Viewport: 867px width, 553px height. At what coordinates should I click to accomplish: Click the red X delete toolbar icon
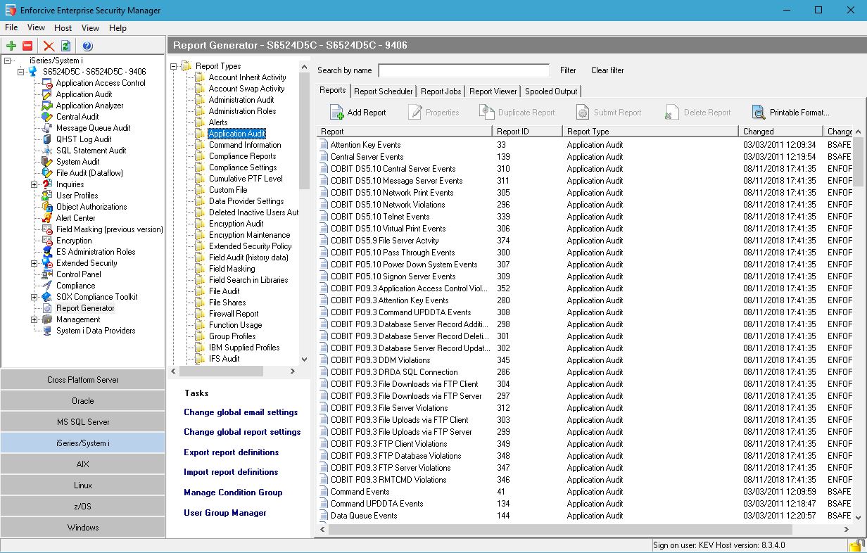click(x=49, y=46)
